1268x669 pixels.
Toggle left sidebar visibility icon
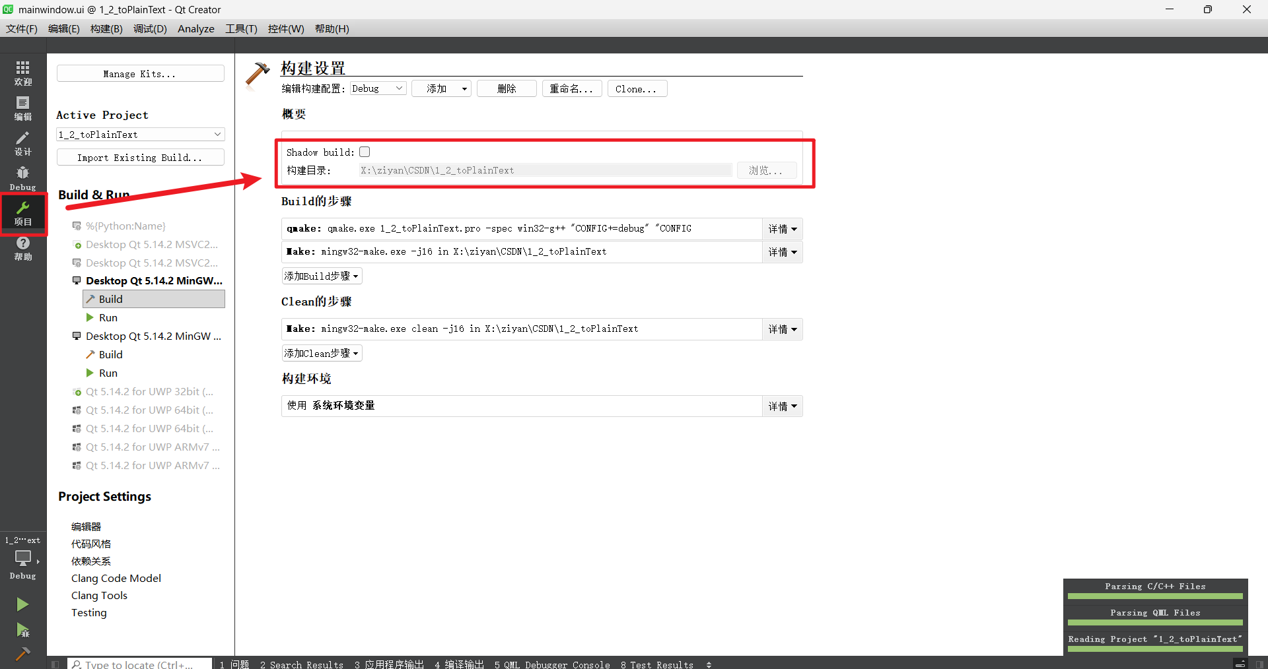tap(55, 664)
